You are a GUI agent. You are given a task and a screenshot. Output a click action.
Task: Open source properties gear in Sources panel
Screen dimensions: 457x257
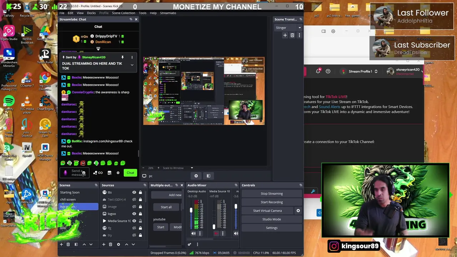119,245
